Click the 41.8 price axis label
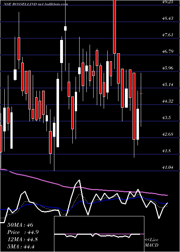 tap(166, 151)
